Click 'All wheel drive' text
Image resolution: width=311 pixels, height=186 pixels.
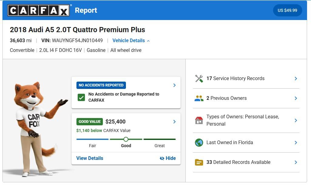(126, 50)
